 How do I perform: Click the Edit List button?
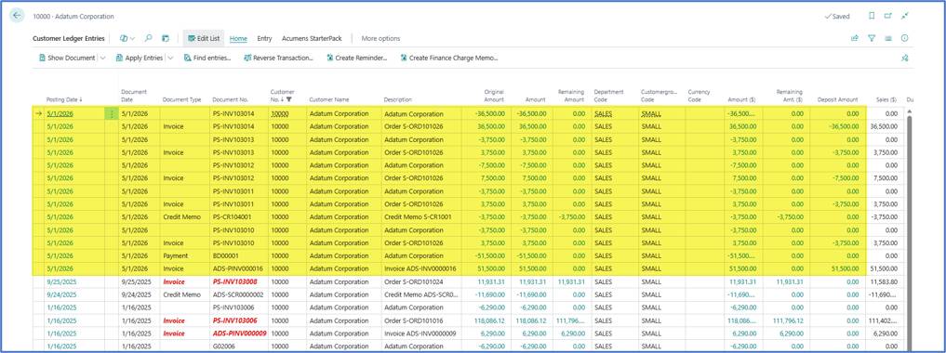204,38
